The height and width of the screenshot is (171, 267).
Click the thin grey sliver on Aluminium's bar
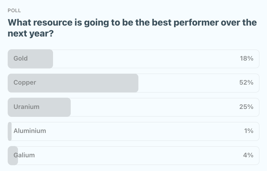click(10, 131)
